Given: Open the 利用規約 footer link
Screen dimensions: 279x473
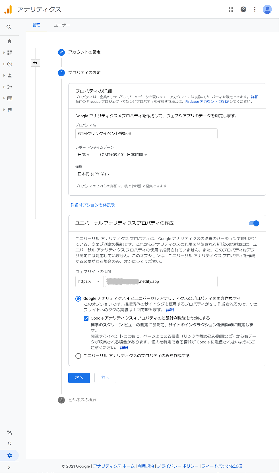Looking at the screenshot, I should (146, 466).
